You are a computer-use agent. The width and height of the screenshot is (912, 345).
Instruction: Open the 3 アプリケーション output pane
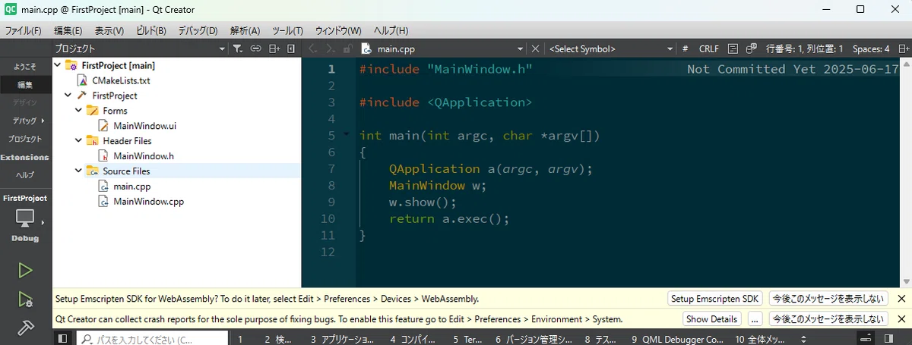point(343,339)
